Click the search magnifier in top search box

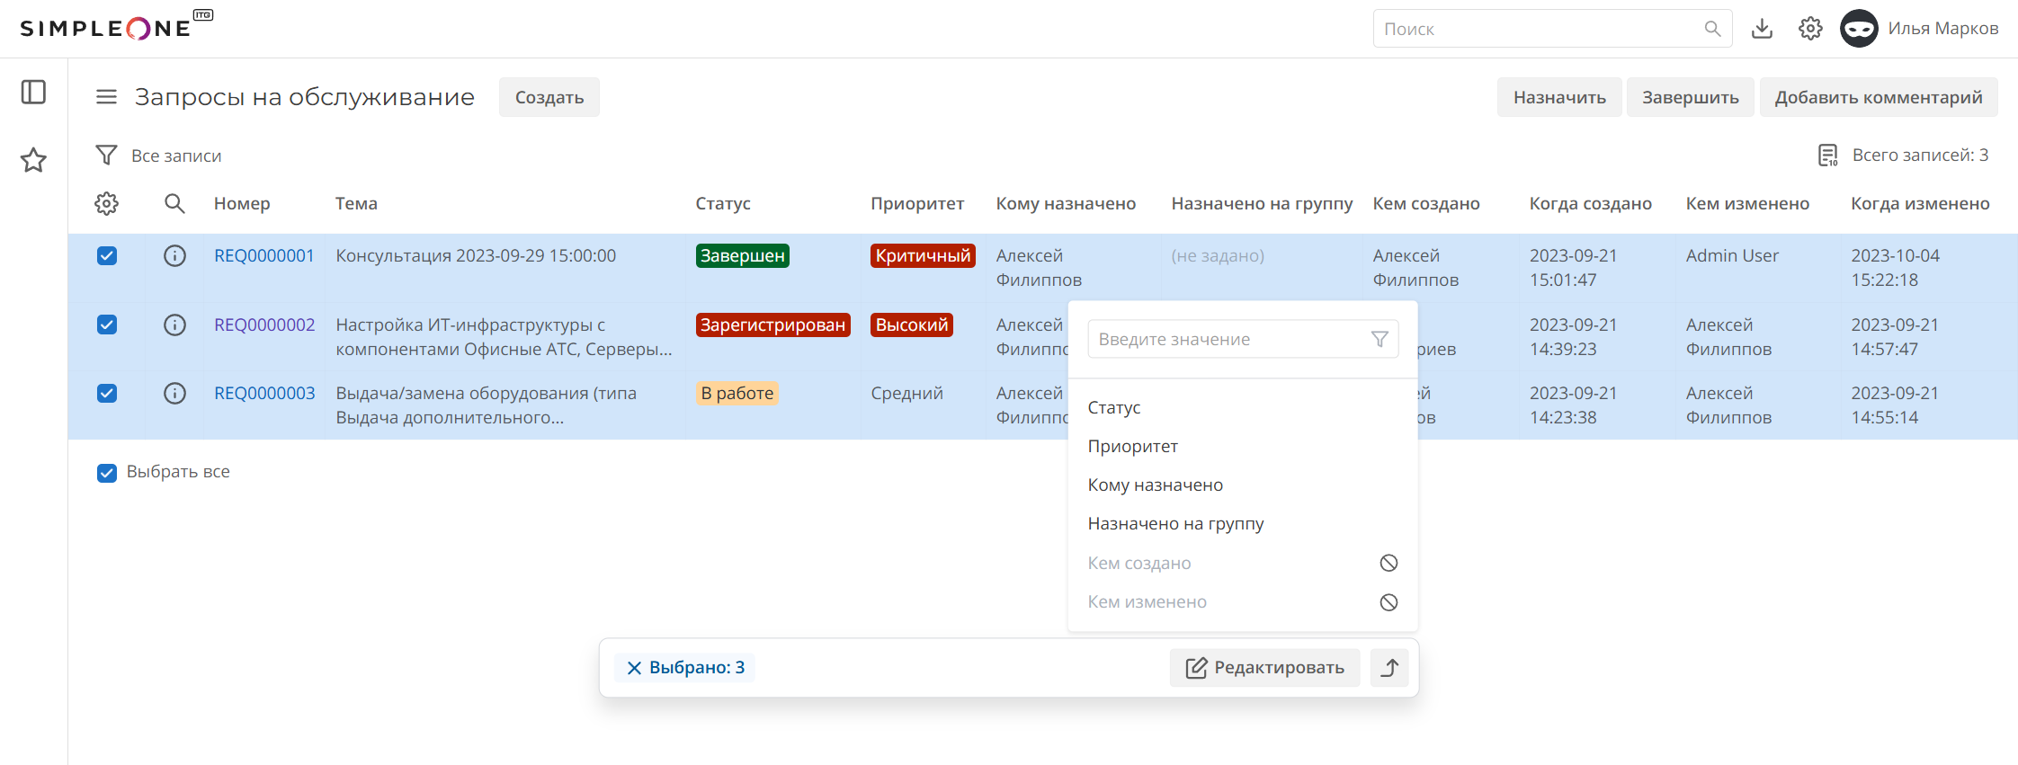[x=1712, y=29]
